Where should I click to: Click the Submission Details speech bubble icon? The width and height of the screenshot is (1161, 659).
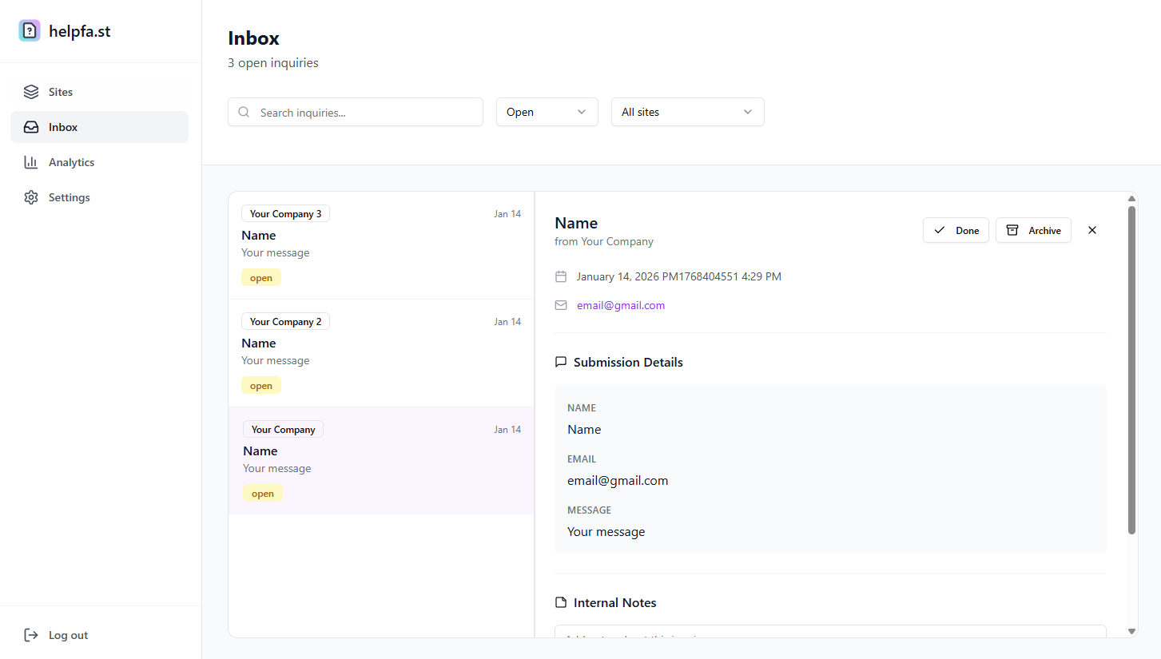561,362
